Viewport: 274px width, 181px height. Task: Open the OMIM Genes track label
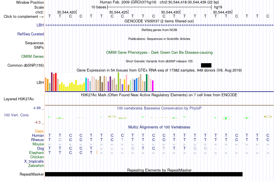tap(33, 56)
